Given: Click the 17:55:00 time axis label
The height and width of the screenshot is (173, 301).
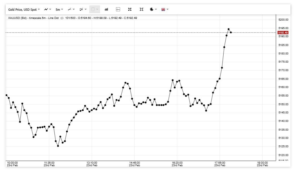Looking at the screenshot, I should 220,163.
